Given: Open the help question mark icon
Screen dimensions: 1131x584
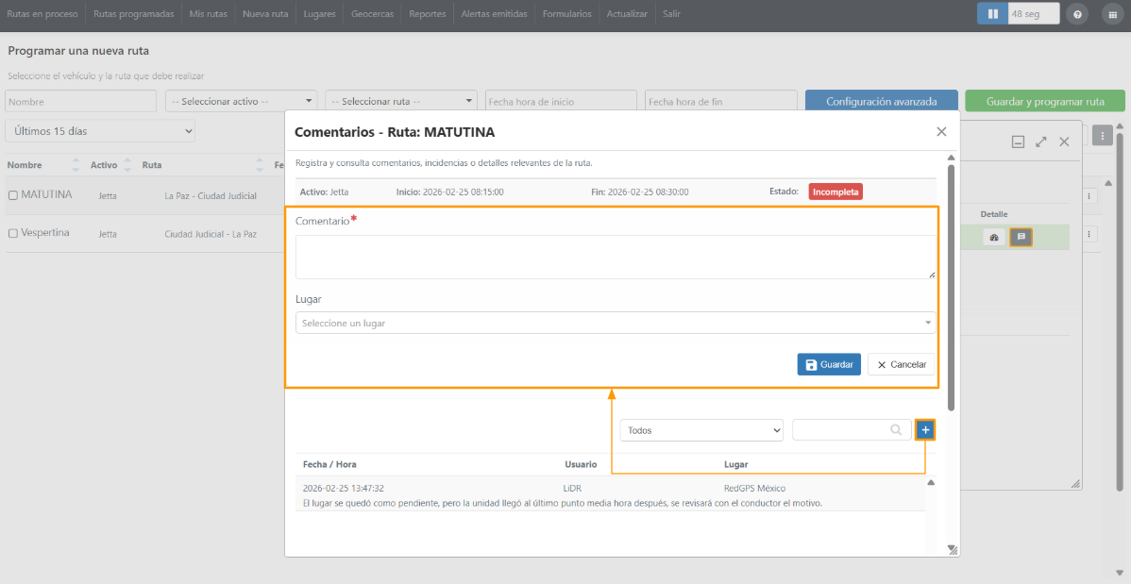Looking at the screenshot, I should coord(1077,14).
